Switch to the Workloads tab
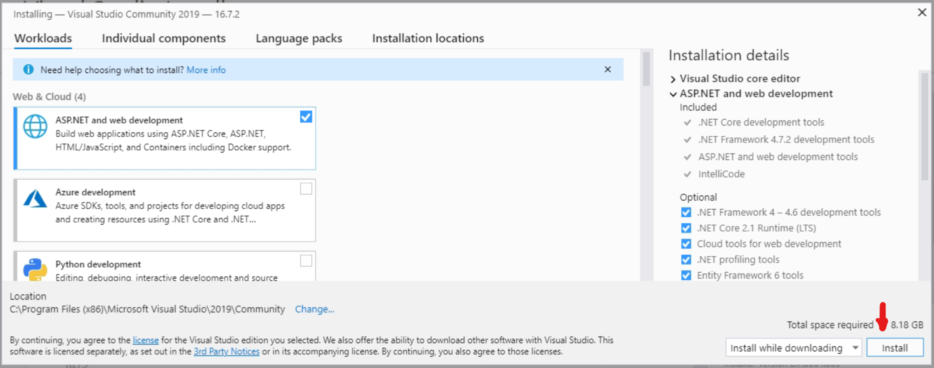 click(x=43, y=38)
